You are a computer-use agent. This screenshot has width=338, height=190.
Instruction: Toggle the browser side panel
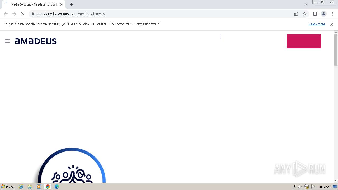315,14
